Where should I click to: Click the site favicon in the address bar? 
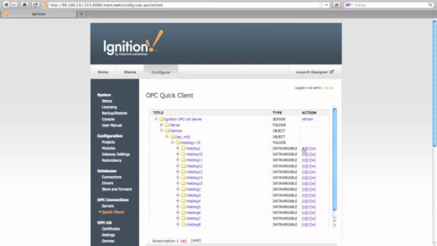pyautogui.click(x=46, y=5)
